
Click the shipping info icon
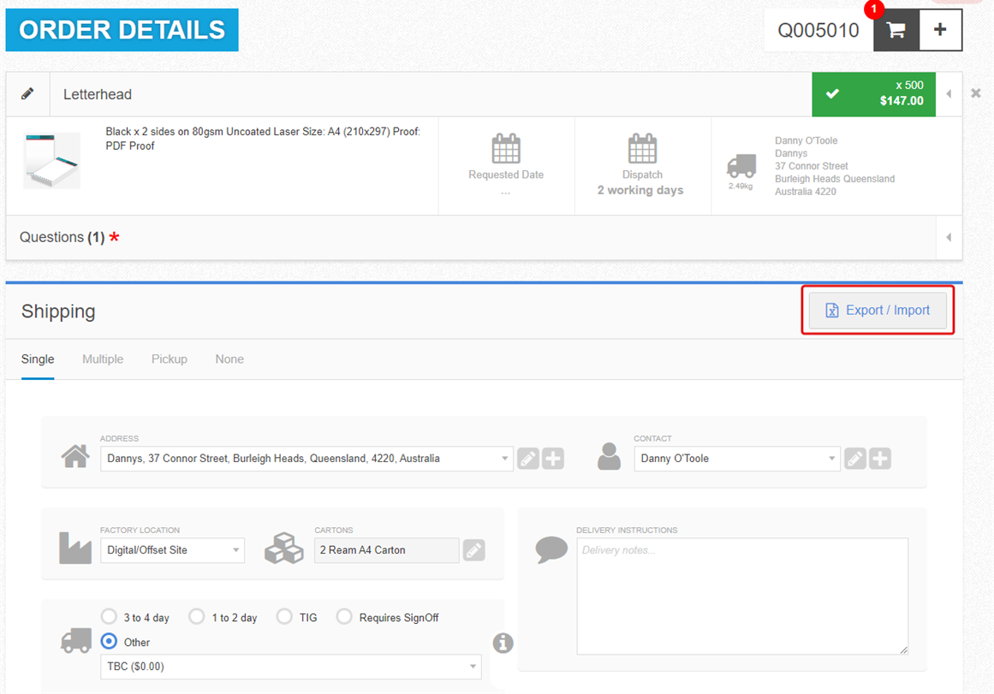[503, 644]
